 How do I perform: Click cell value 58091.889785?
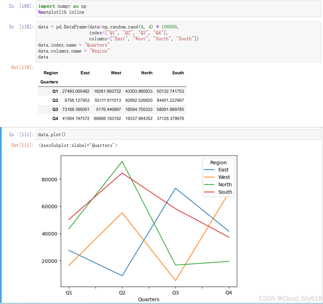click(170, 109)
